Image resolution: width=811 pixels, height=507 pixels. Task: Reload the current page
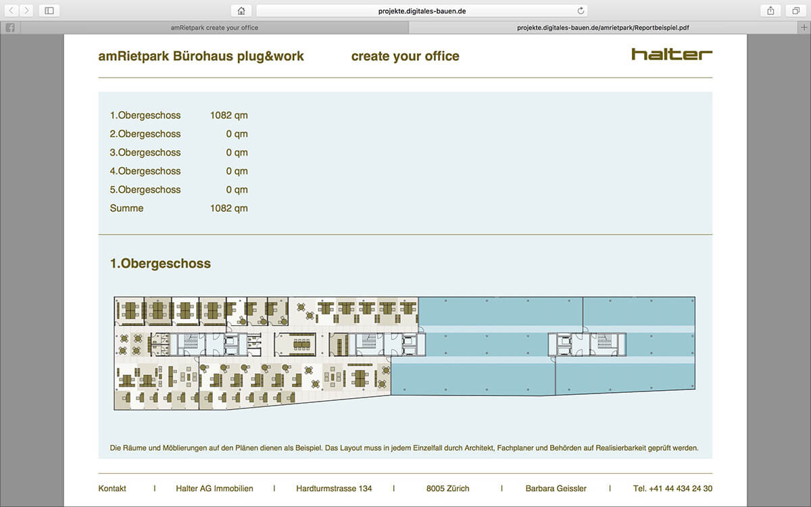click(581, 11)
